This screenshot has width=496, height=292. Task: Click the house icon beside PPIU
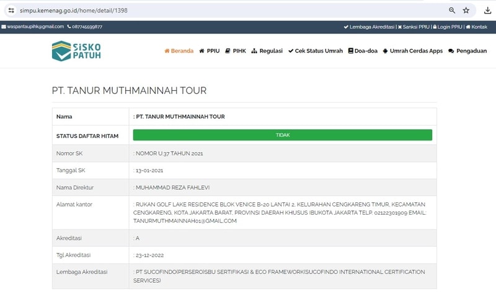(201, 51)
